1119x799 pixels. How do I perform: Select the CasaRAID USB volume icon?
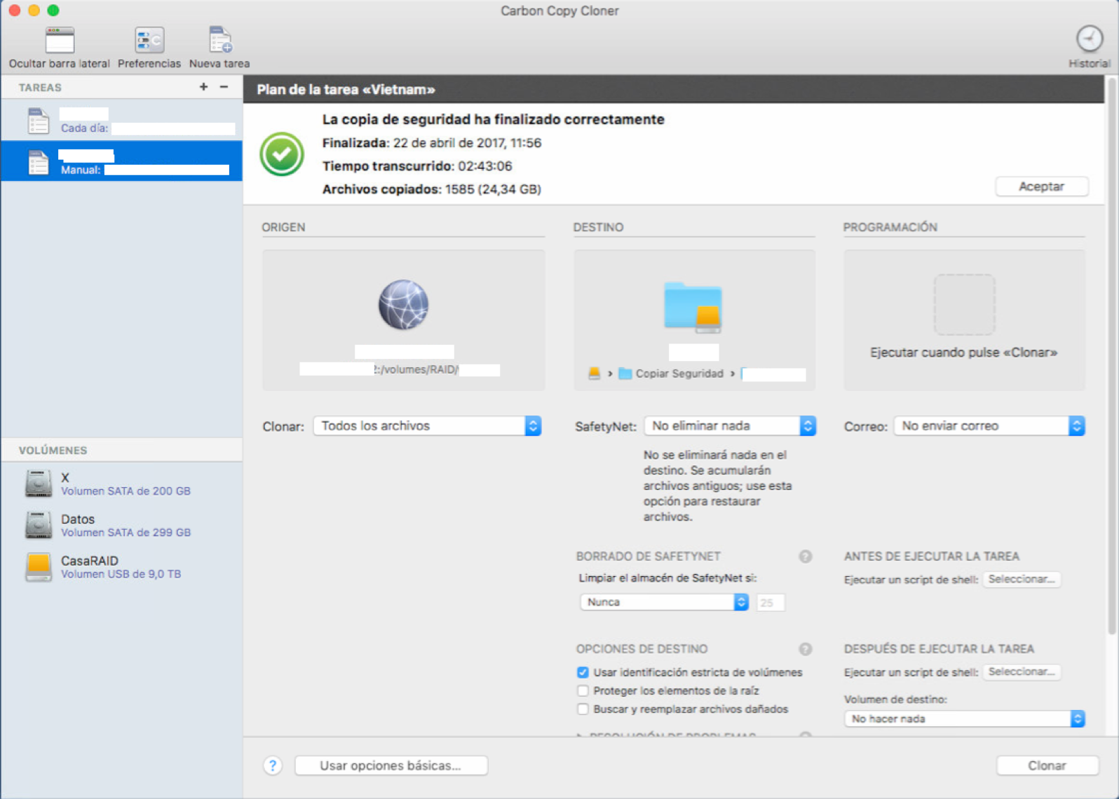point(39,566)
